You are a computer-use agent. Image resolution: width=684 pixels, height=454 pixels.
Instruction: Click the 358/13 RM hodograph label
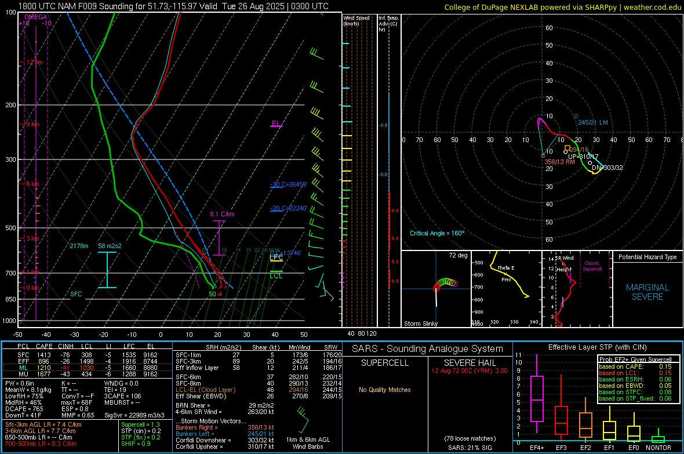[x=559, y=162]
